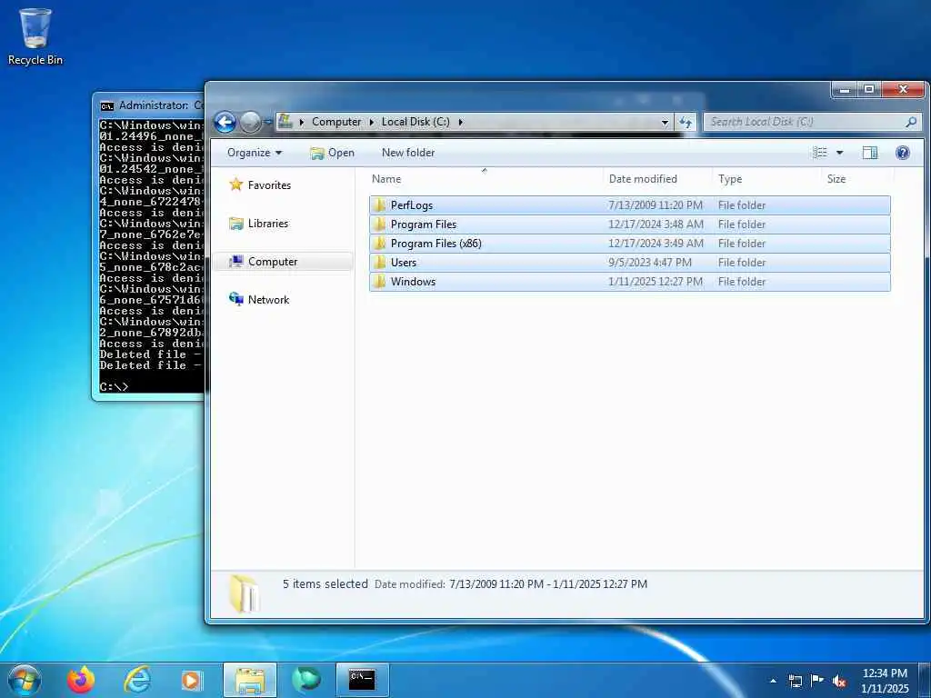The image size is (931, 698).
Task: Click the network tray icon
Action: point(796,681)
